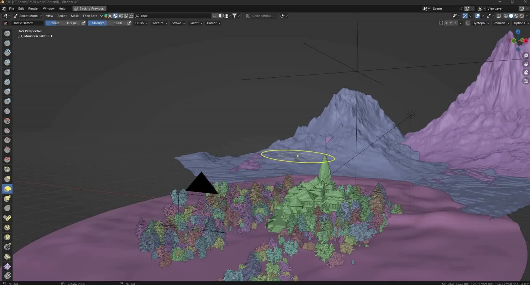Open the Texture dropdown
Image resolution: width=530 pixels, height=285 pixels.
pyautogui.click(x=160, y=23)
